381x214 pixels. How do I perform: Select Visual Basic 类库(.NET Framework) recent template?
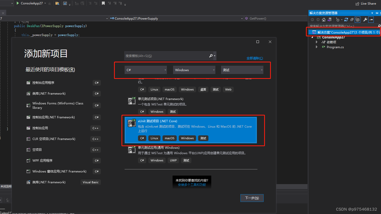tap(63, 182)
